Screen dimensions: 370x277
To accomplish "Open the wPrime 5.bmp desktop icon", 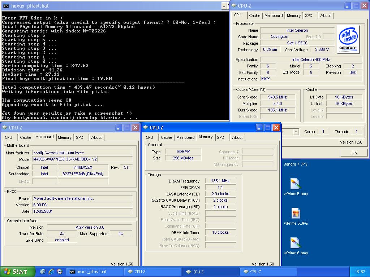I will 296,187.
